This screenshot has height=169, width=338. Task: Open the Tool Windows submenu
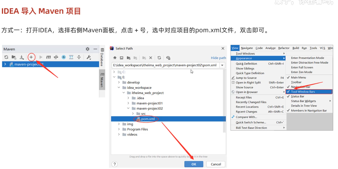click(x=245, y=53)
